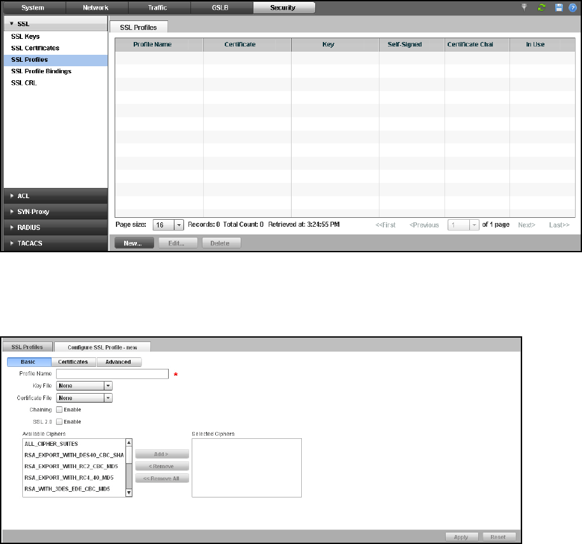Go to Last page link
The image size is (582, 544).
[559, 225]
